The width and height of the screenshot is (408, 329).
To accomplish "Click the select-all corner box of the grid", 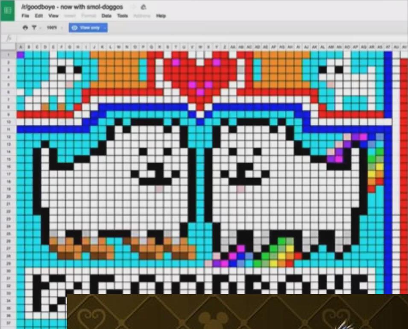I will 8,47.
